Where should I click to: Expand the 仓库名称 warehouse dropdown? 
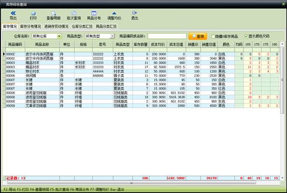59,36
